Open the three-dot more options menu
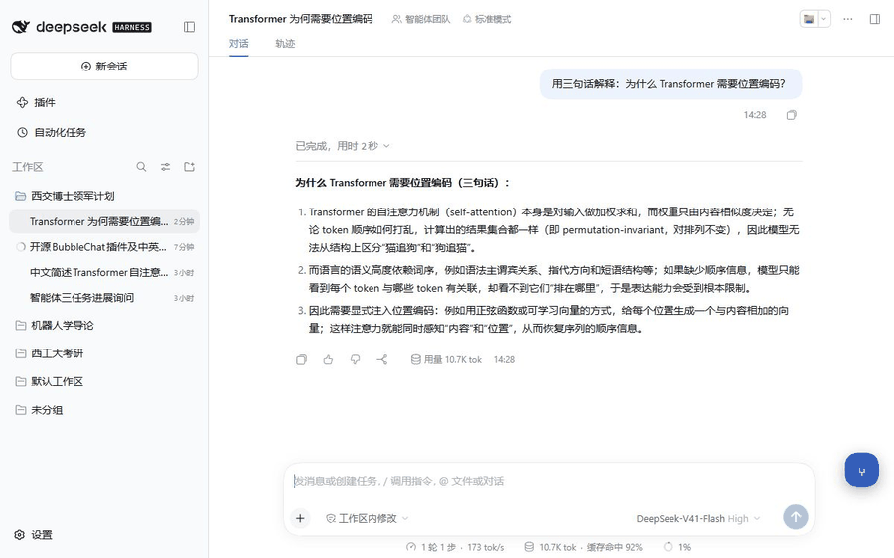 click(x=848, y=19)
